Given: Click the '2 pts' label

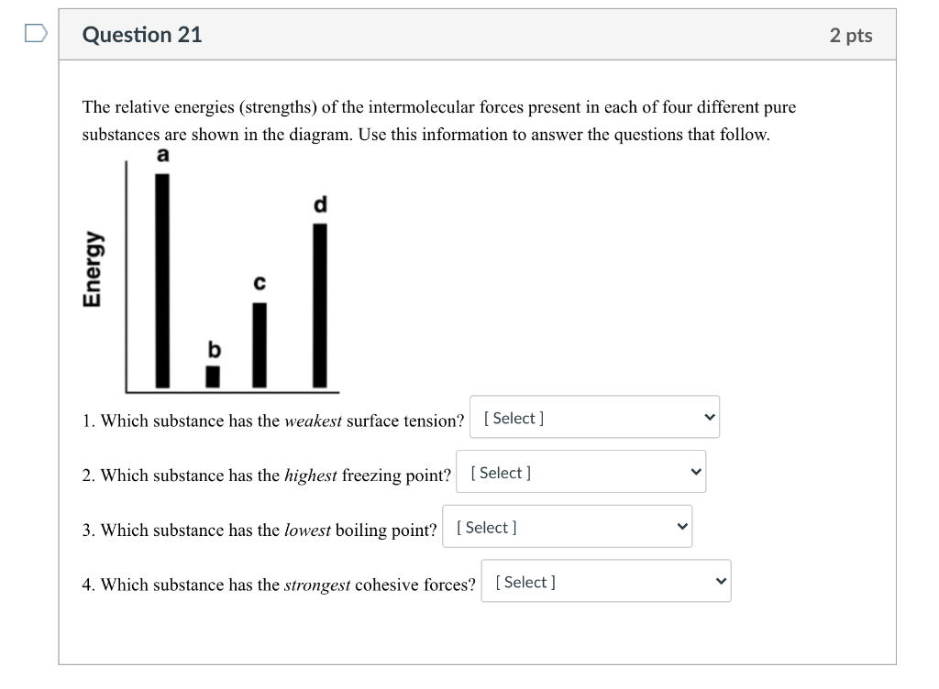Looking at the screenshot, I should tap(851, 34).
